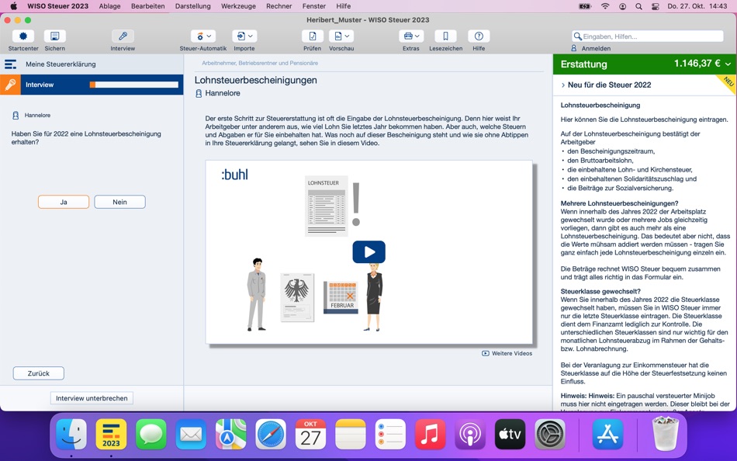Open the Weitere Videos link
Screen dimensions: 737x461
(x=507, y=353)
